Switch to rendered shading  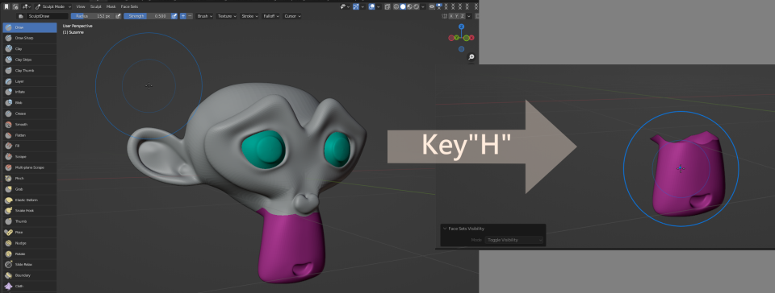[417, 7]
